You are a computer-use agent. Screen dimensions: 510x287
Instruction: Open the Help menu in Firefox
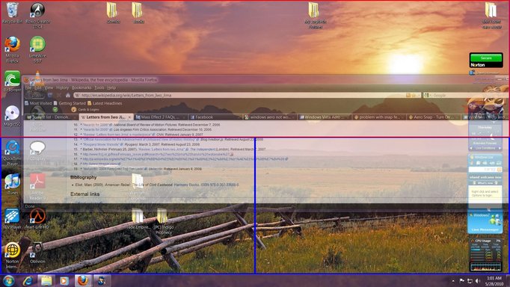[111, 87]
